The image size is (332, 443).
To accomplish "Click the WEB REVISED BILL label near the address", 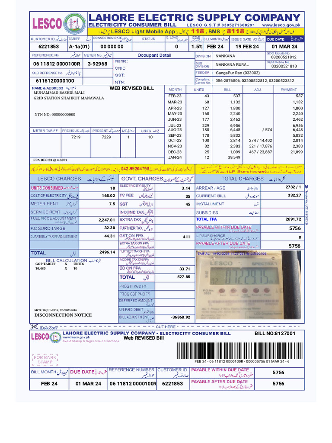I will [131, 88].
